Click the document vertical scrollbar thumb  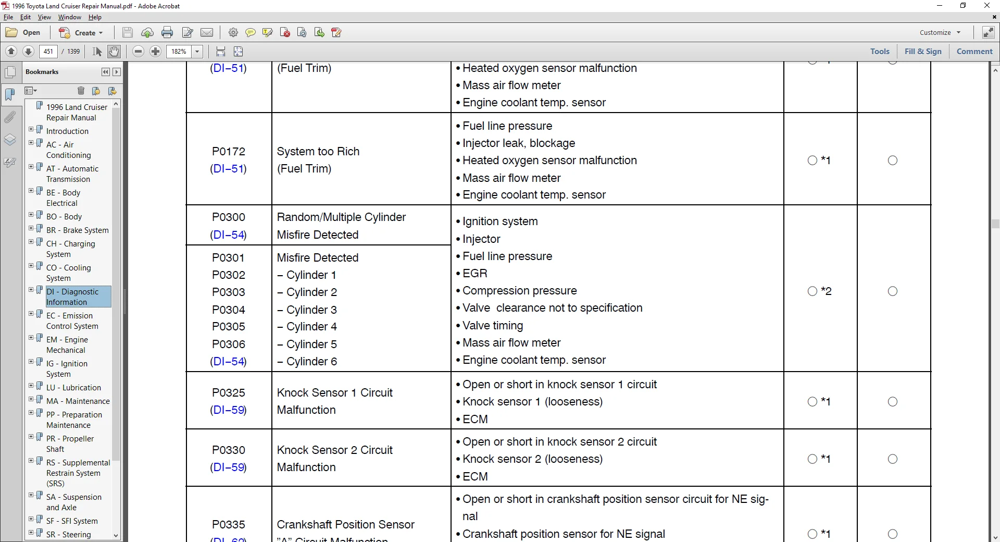click(x=995, y=224)
